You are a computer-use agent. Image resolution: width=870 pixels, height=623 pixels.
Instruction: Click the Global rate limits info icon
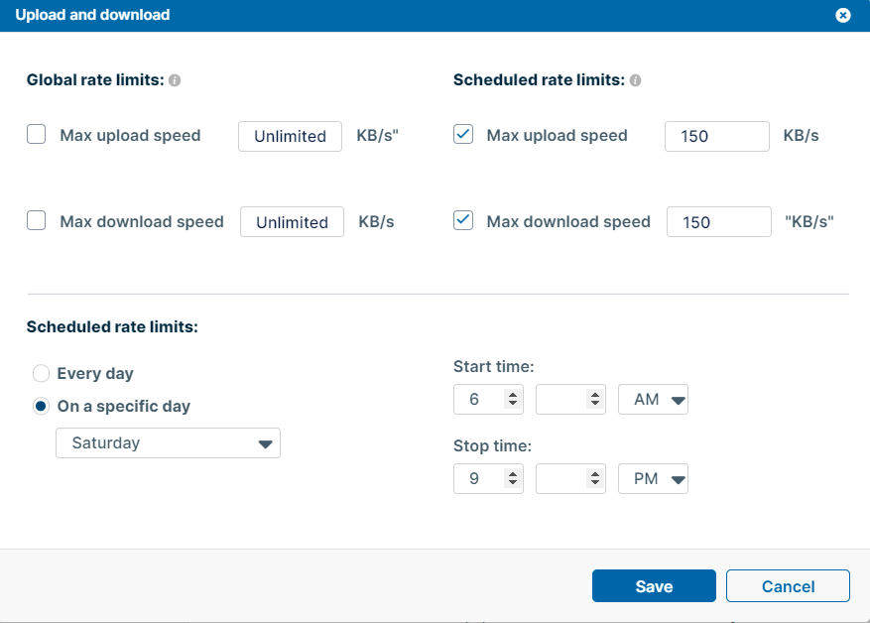pyautogui.click(x=175, y=79)
